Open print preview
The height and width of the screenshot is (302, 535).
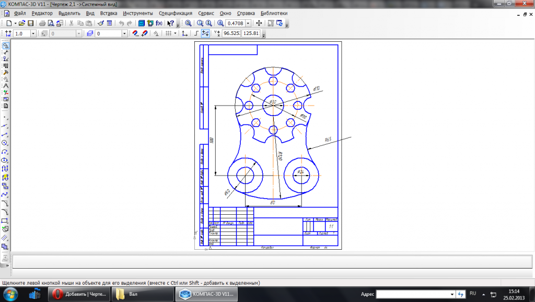click(x=51, y=23)
